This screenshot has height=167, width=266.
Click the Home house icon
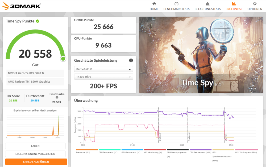(154, 4)
